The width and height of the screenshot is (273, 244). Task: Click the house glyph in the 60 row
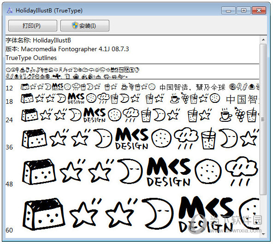[44, 214]
